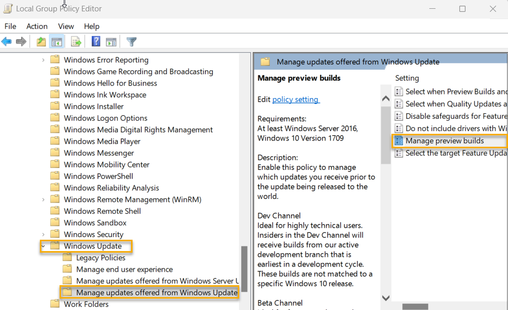
Task: Click the Show/Hide Action Pane icon
Action: click(111, 41)
